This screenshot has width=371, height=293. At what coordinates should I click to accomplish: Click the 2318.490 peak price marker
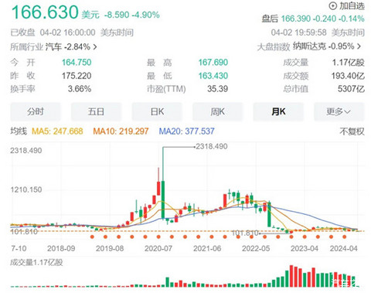211,146
